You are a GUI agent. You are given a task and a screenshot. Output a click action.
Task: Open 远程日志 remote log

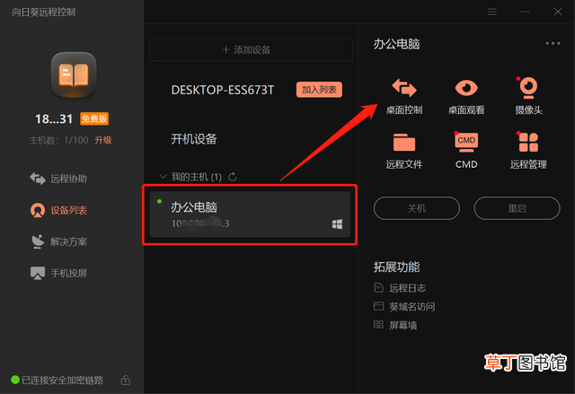click(x=400, y=288)
